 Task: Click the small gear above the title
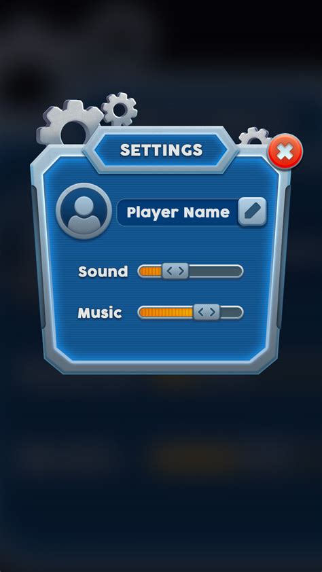click(120, 109)
